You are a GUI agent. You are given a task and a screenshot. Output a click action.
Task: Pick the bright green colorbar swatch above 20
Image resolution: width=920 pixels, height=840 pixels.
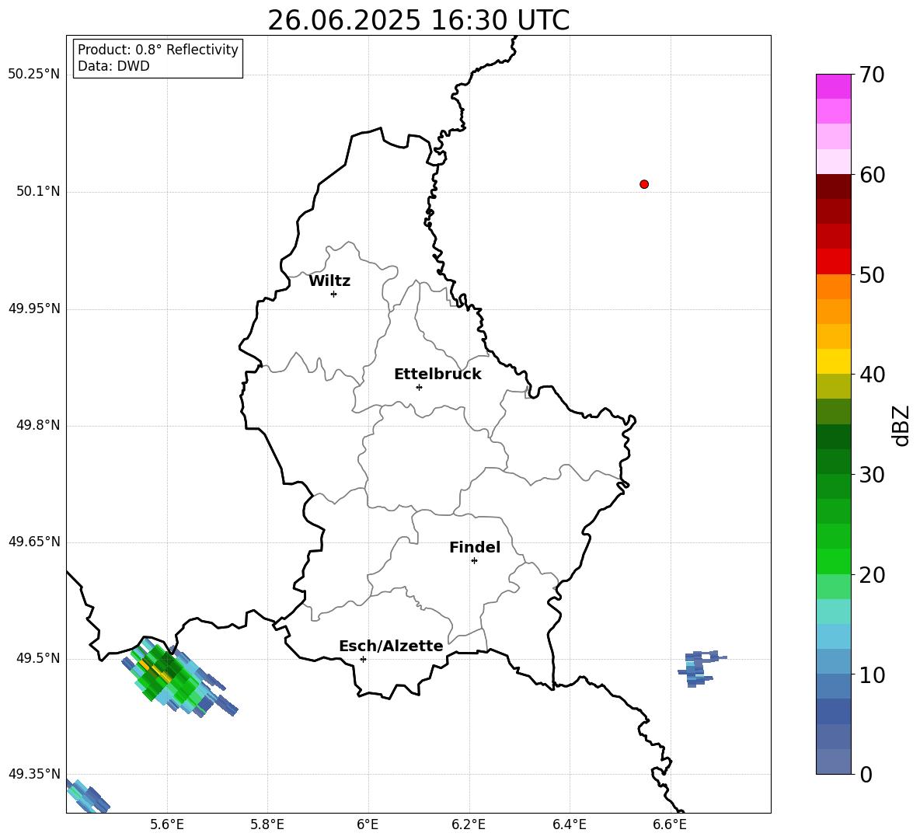click(833, 561)
